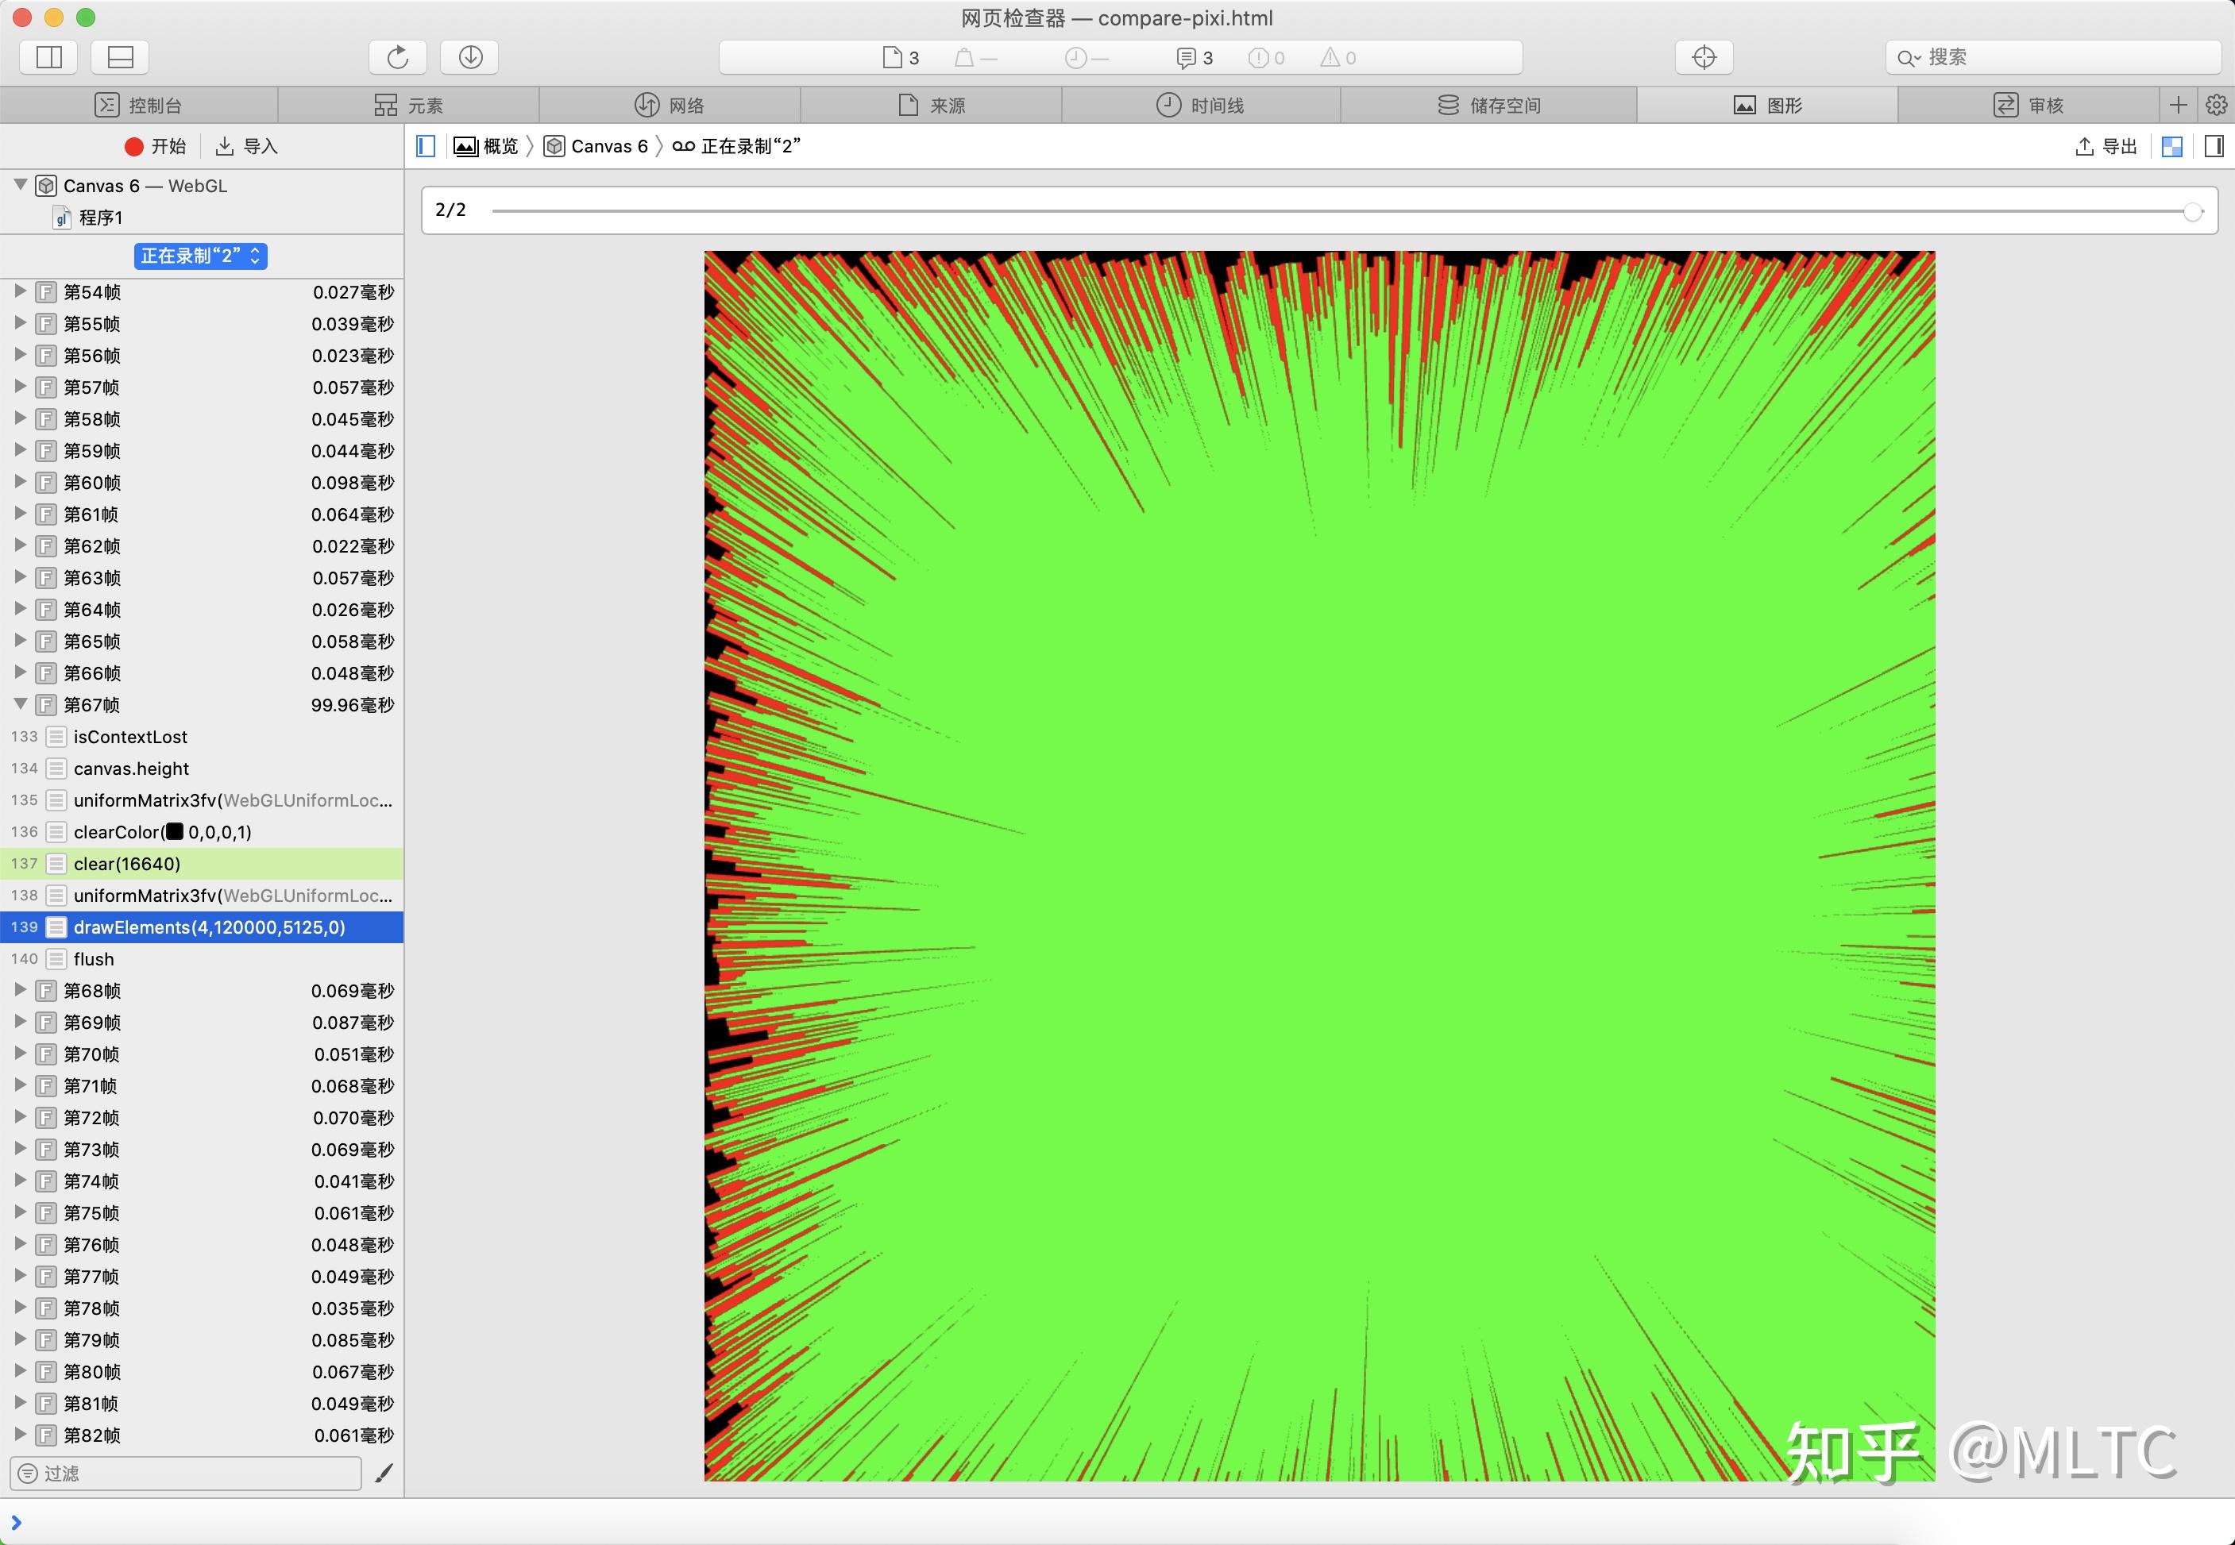Viewport: 2235px width, 1545px height.
Task: Click the dock to side icon
Action: (x=49, y=57)
